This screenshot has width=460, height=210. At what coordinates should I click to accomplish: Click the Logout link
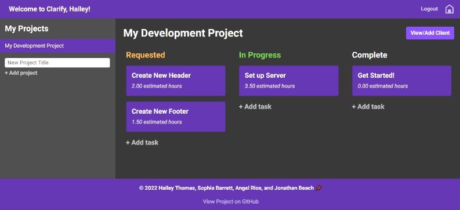coord(429,9)
